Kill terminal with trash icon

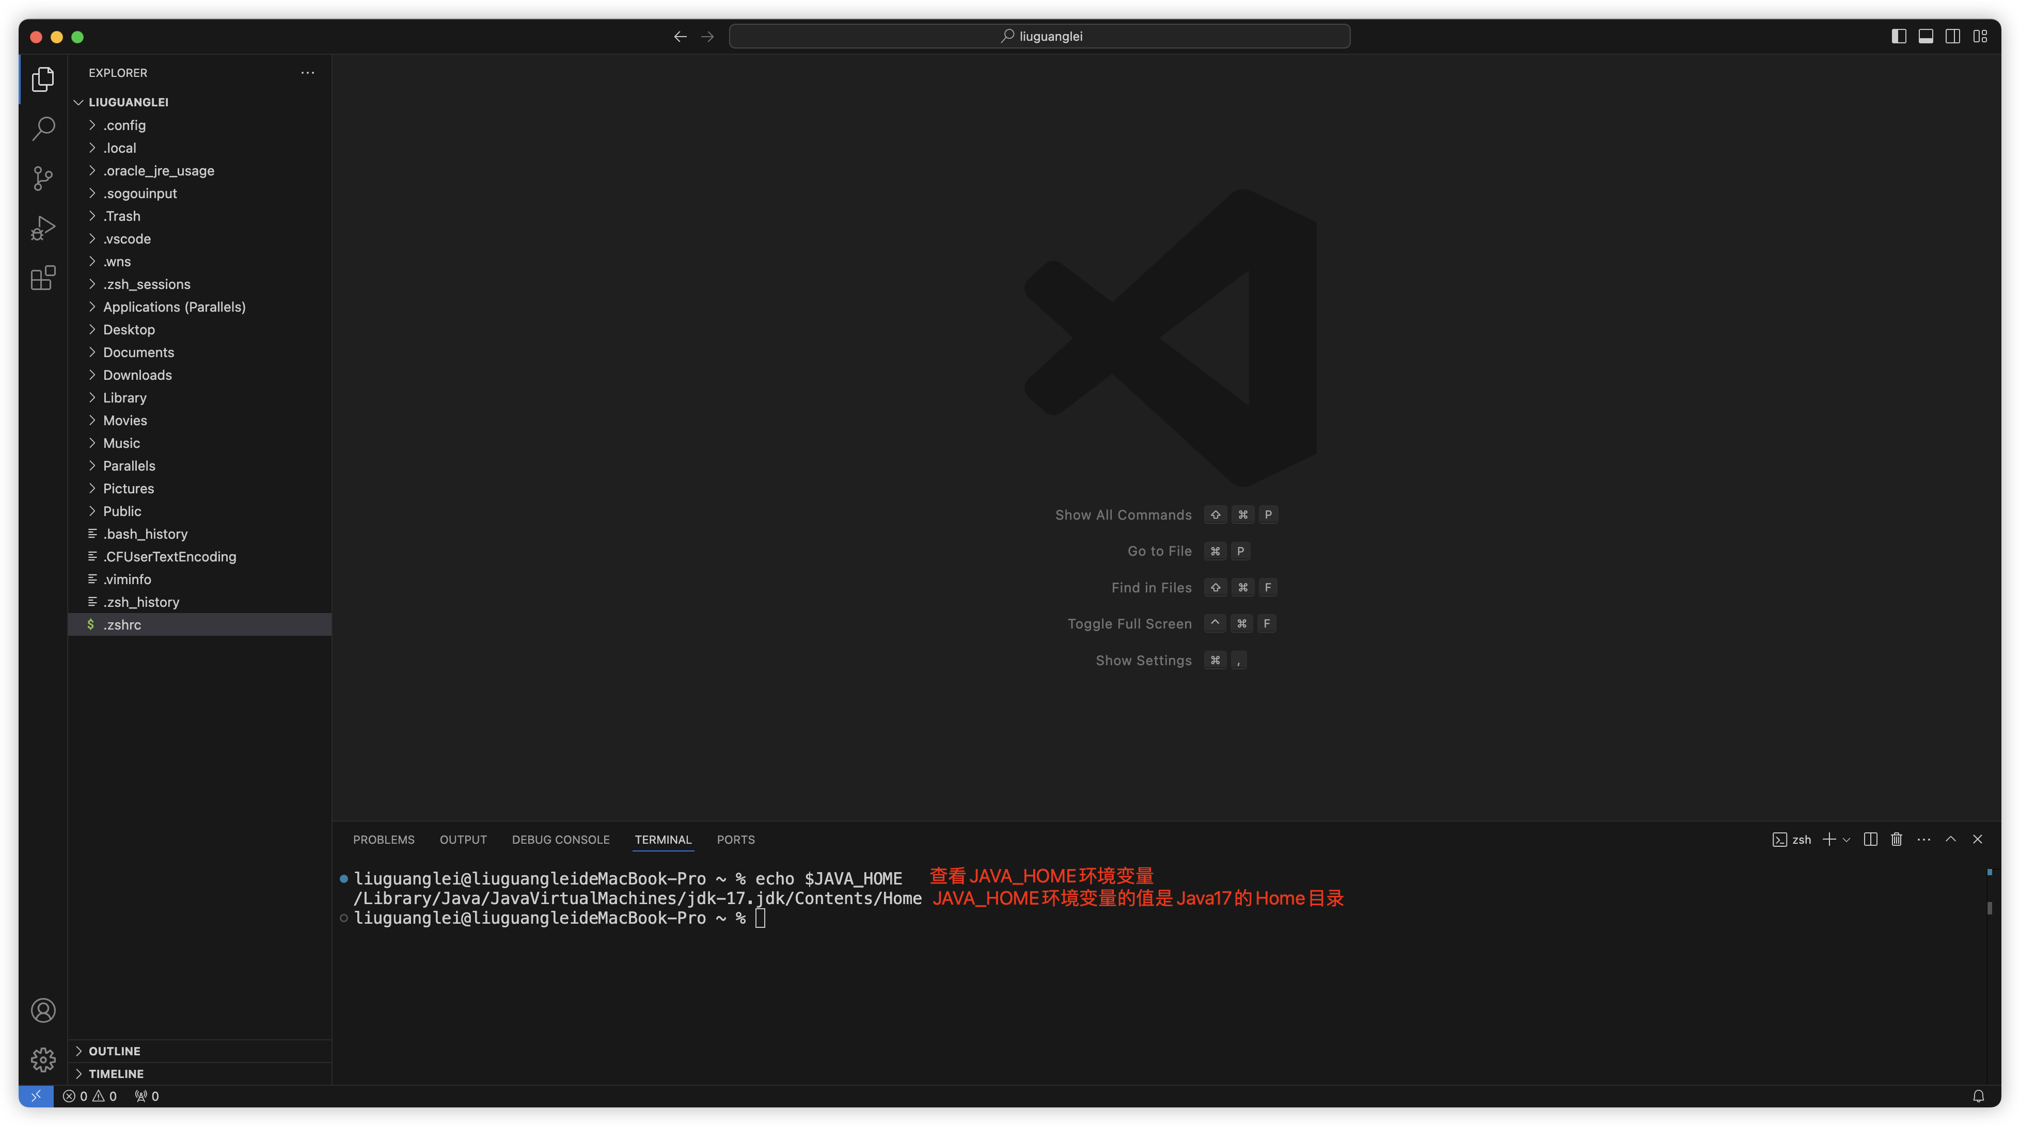[x=1896, y=839]
